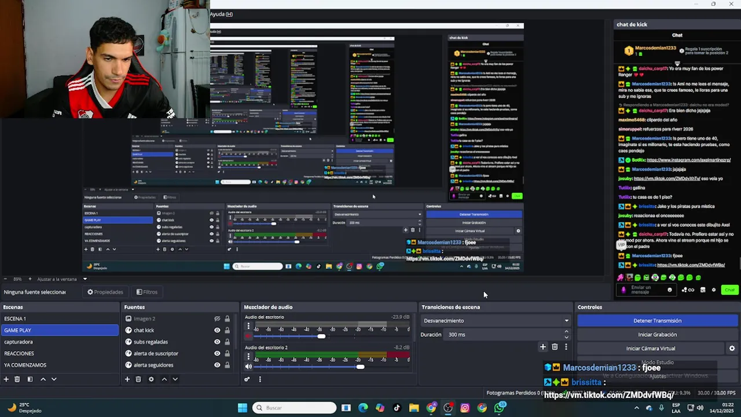Open the TikTok link posted by josuby
Image resolution: width=741 pixels, height=417 pixels.
coord(667,178)
